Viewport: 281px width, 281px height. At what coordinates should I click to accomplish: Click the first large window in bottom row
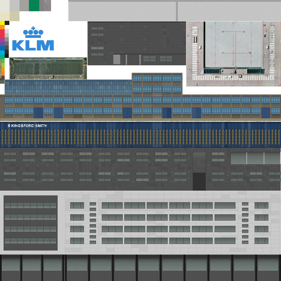[x=11, y=265]
